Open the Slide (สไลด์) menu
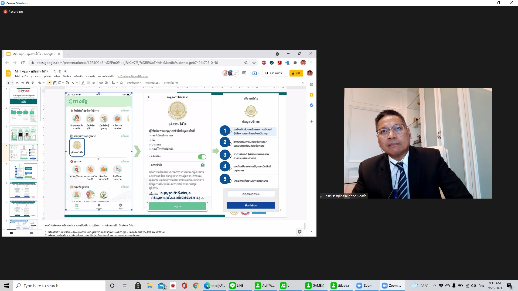The height and width of the screenshot is (291, 518). (57, 77)
